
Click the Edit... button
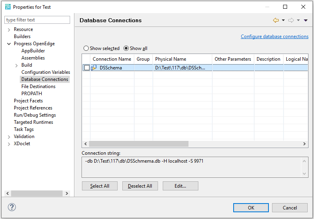[x=181, y=186]
